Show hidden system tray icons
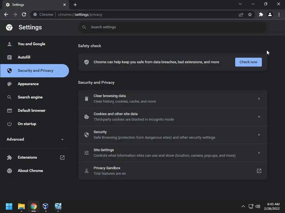The image size is (285, 213). [x=243, y=206]
